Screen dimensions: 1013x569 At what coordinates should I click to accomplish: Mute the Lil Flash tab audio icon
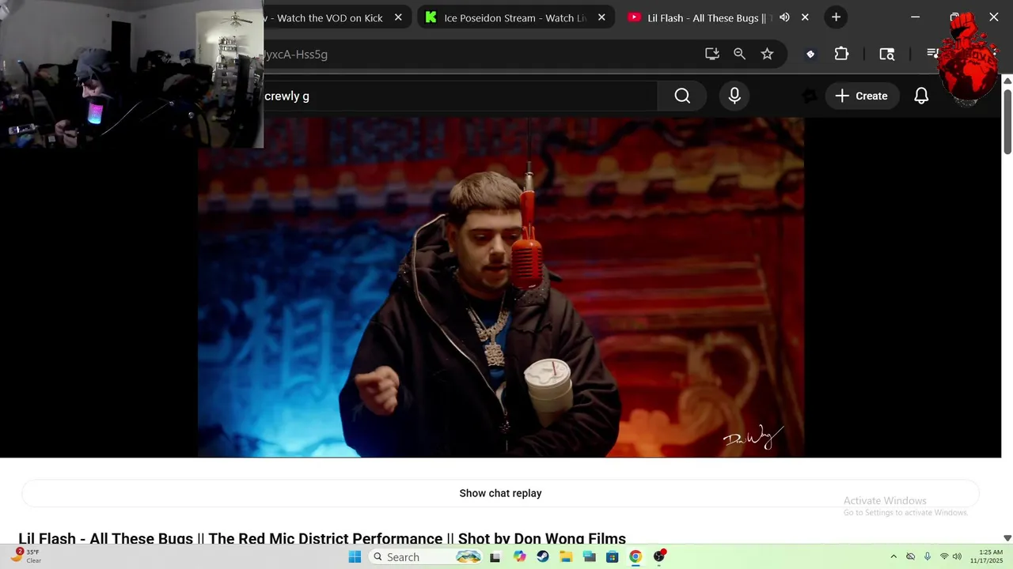point(784,17)
